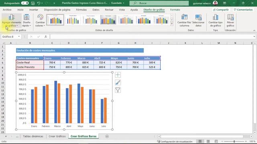Open the Fórmulas tab
The width and height of the screenshot is (257, 144).
pyautogui.click(x=81, y=10)
